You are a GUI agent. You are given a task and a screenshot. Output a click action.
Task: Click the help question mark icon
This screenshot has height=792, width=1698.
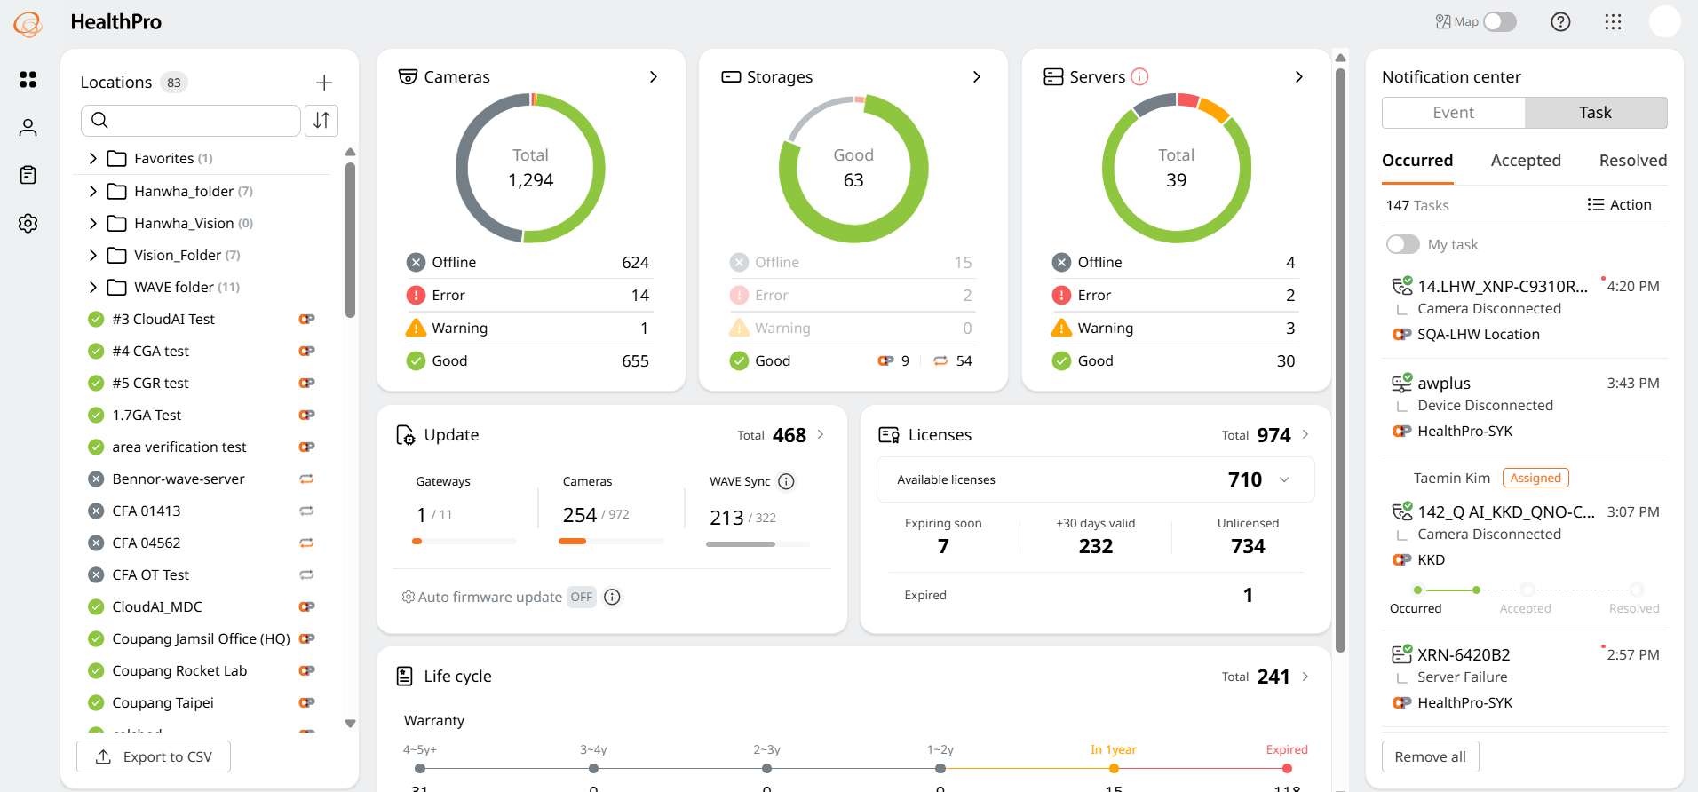pos(1560,22)
